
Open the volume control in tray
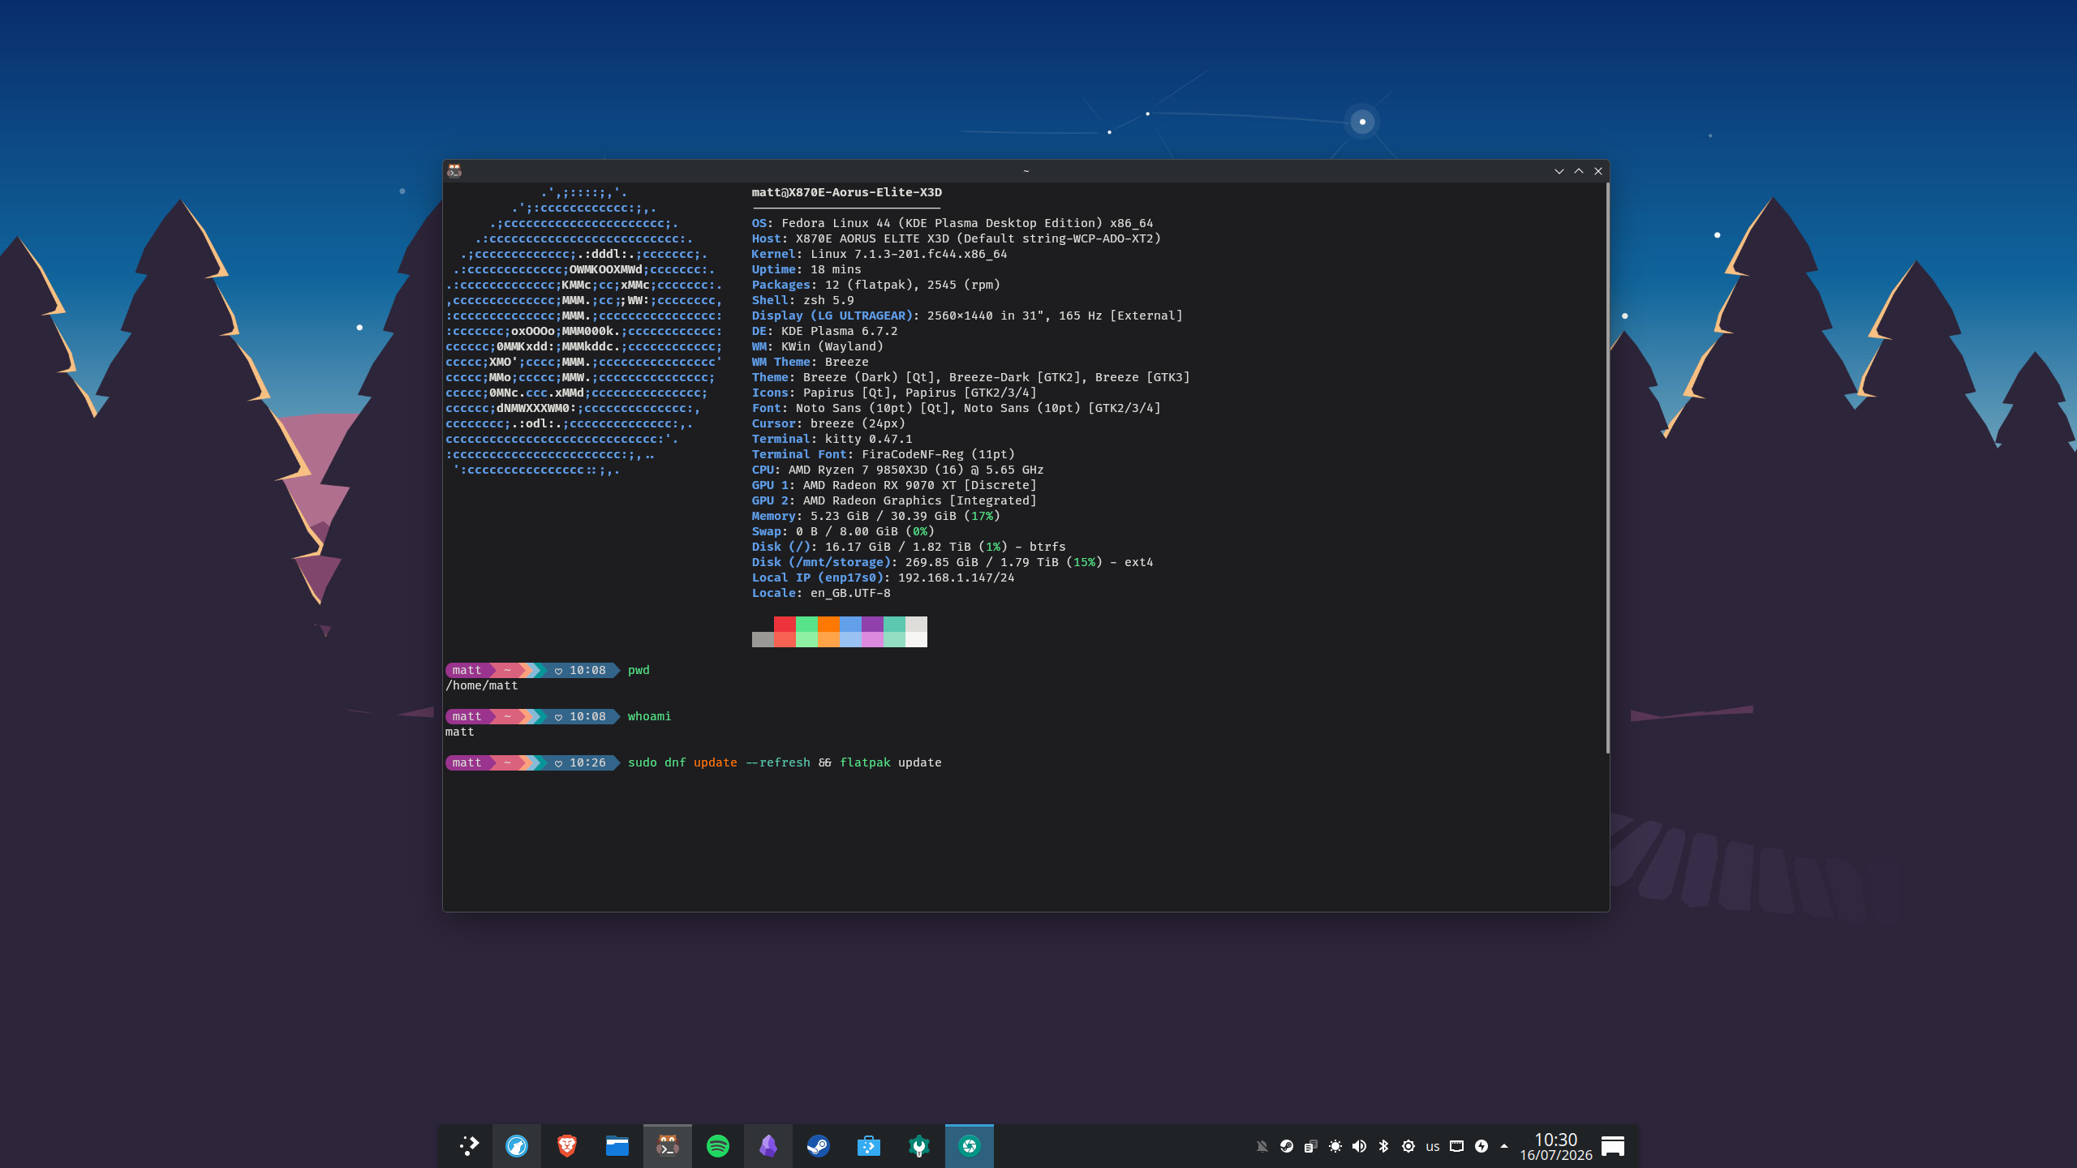coord(1360,1146)
